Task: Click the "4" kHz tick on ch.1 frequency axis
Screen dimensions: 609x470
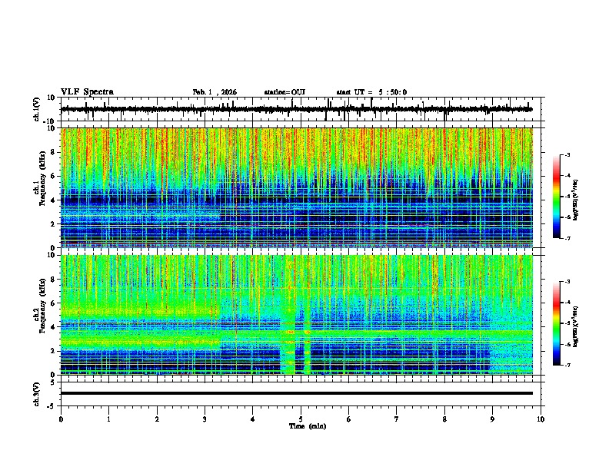Action: click(54, 200)
